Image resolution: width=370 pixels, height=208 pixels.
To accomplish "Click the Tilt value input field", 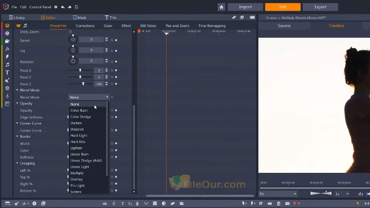I will pos(91,50).
